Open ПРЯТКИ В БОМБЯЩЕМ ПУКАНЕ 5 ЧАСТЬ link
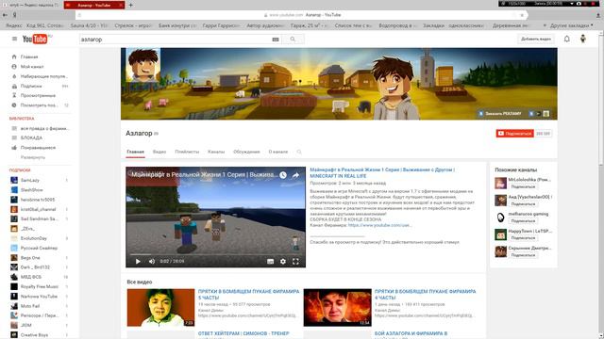 [248, 295]
